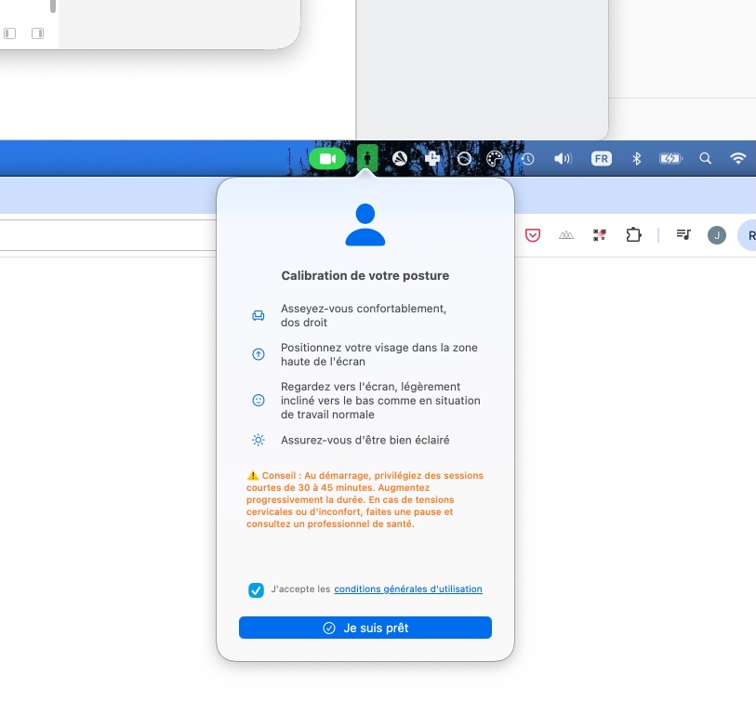This screenshot has height=701, width=756.
Task: Show the battery status menu
Action: pos(670,159)
